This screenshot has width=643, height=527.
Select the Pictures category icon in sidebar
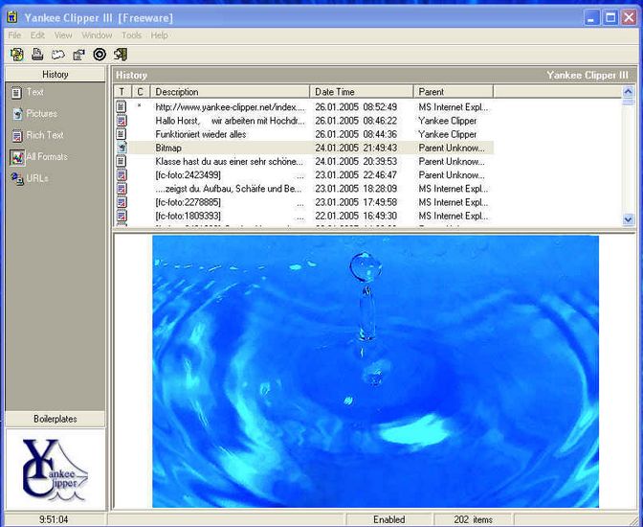tap(17, 114)
